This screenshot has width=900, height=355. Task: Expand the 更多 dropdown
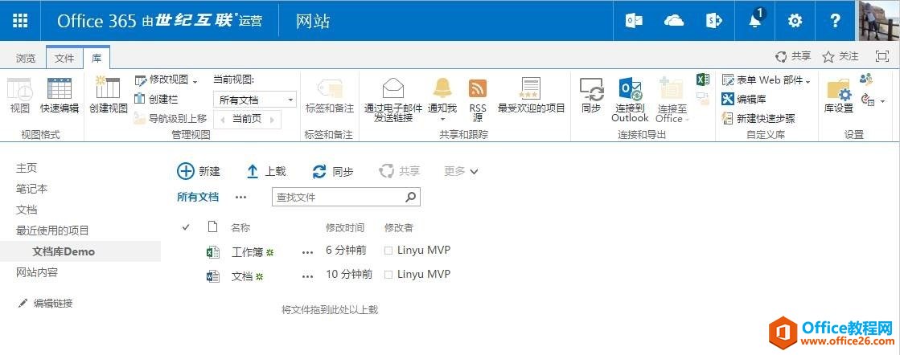click(x=461, y=171)
